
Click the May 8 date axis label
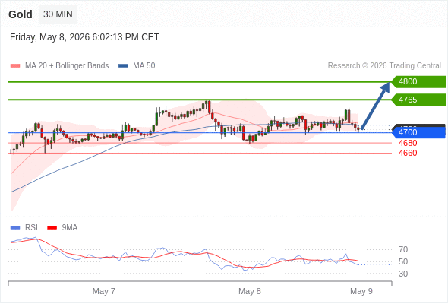[250, 291]
